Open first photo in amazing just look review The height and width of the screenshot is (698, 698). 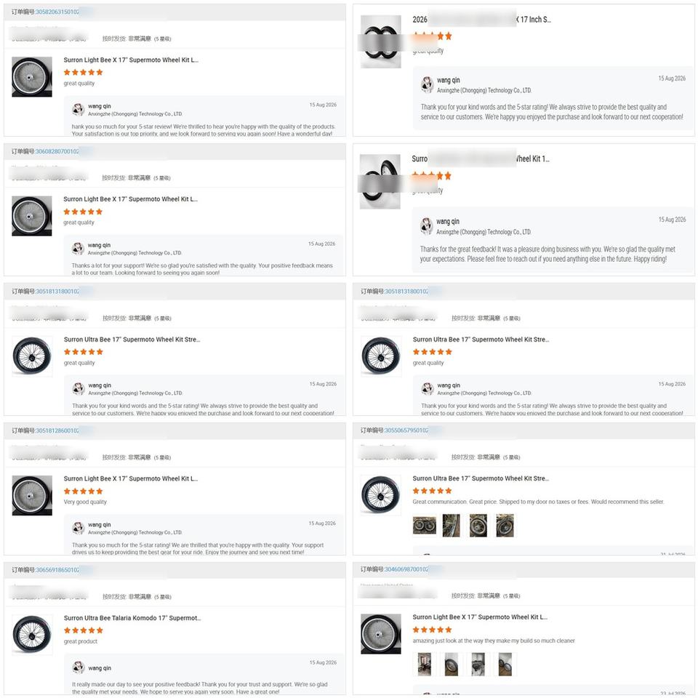coord(424,665)
